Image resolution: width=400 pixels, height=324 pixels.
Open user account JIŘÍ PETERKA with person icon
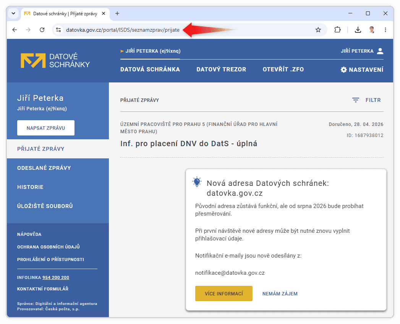[x=362, y=51]
